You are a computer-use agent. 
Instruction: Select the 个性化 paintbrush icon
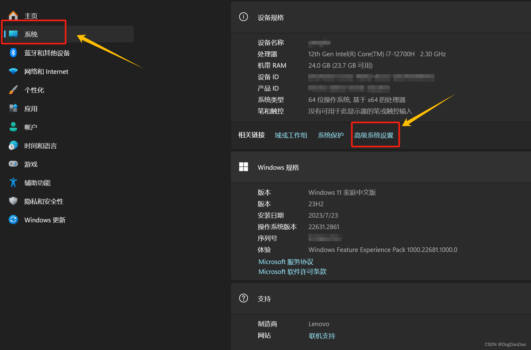[13, 90]
